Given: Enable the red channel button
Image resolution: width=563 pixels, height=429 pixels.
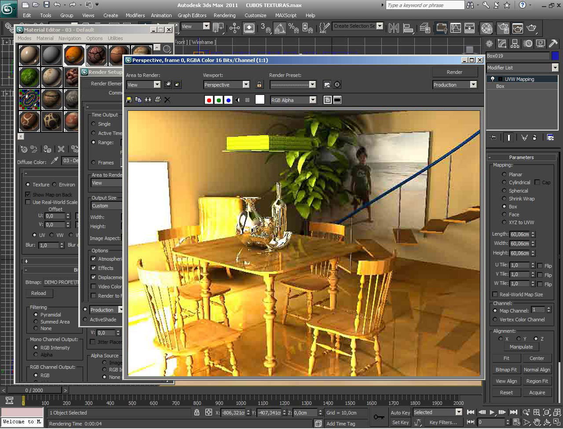Looking at the screenshot, I should coord(209,100).
